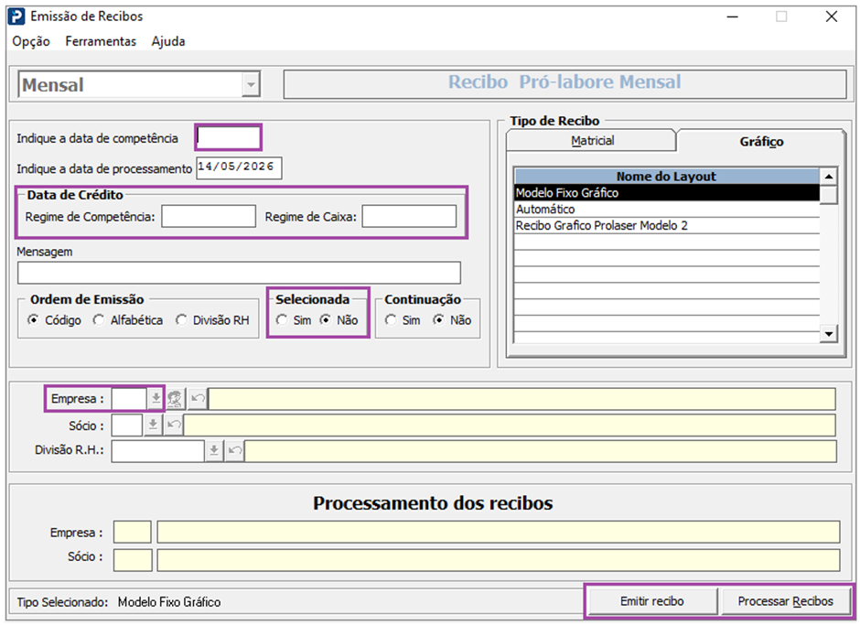Click the Sócio lookup arrow icon

point(153,425)
